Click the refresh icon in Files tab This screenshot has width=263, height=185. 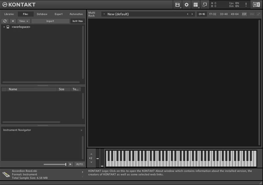click(x=5, y=21)
